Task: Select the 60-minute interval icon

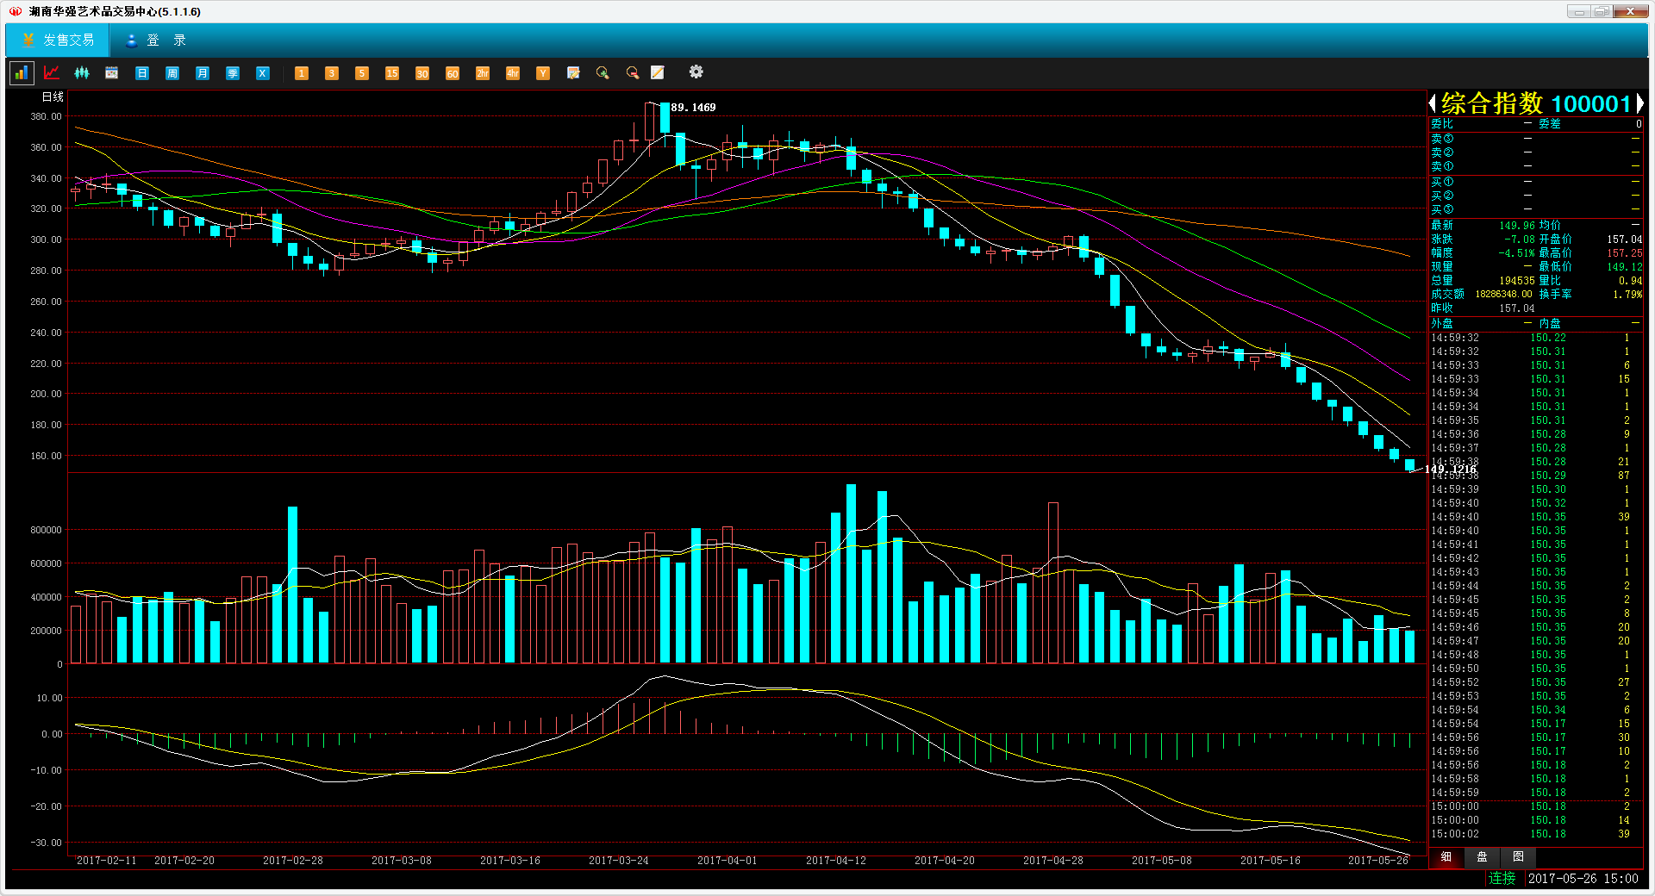Action: [x=453, y=73]
